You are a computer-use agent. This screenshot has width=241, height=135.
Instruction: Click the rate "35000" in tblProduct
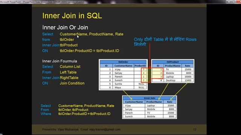pyautogui.click(x=188, y=76)
